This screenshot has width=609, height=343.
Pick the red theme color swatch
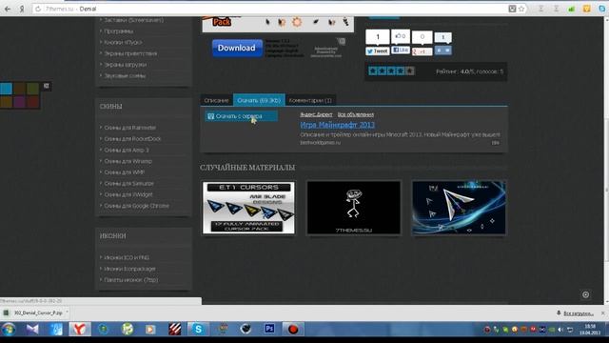click(x=32, y=102)
